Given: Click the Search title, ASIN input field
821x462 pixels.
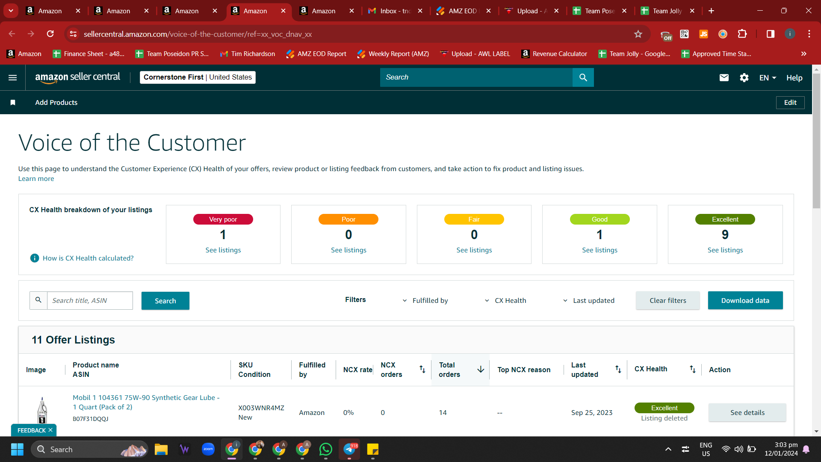Looking at the screenshot, I should tap(90, 301).
